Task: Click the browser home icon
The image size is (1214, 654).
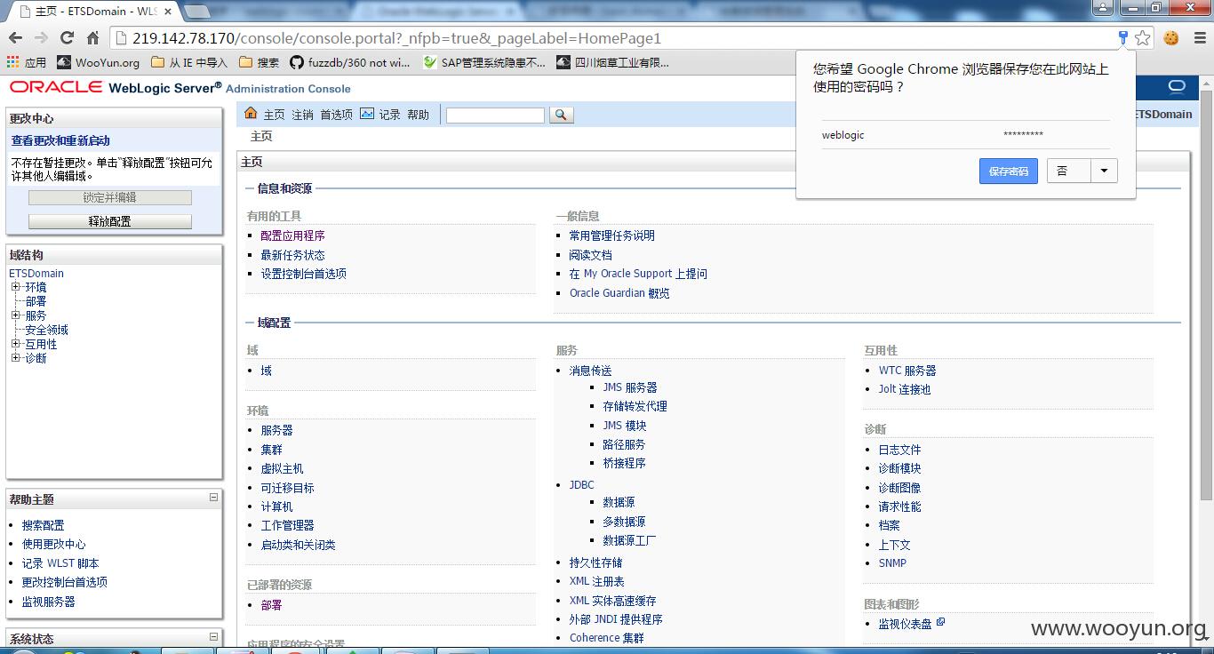Action: tap(92, 38)
